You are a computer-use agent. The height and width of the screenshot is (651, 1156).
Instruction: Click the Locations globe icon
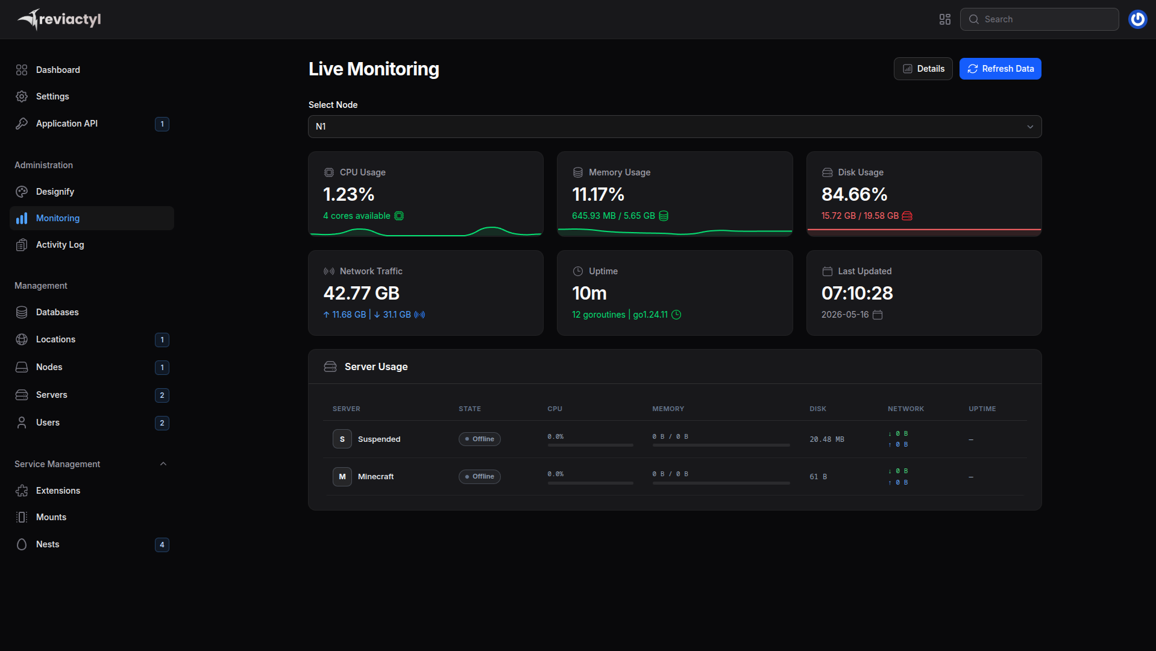(x=22, y=339)
